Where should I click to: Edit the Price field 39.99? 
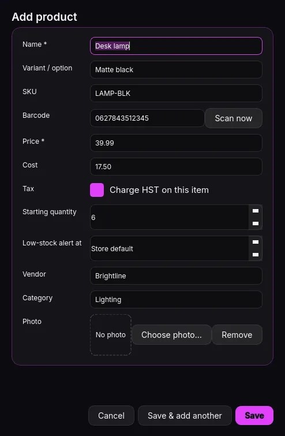coord(176,143)
